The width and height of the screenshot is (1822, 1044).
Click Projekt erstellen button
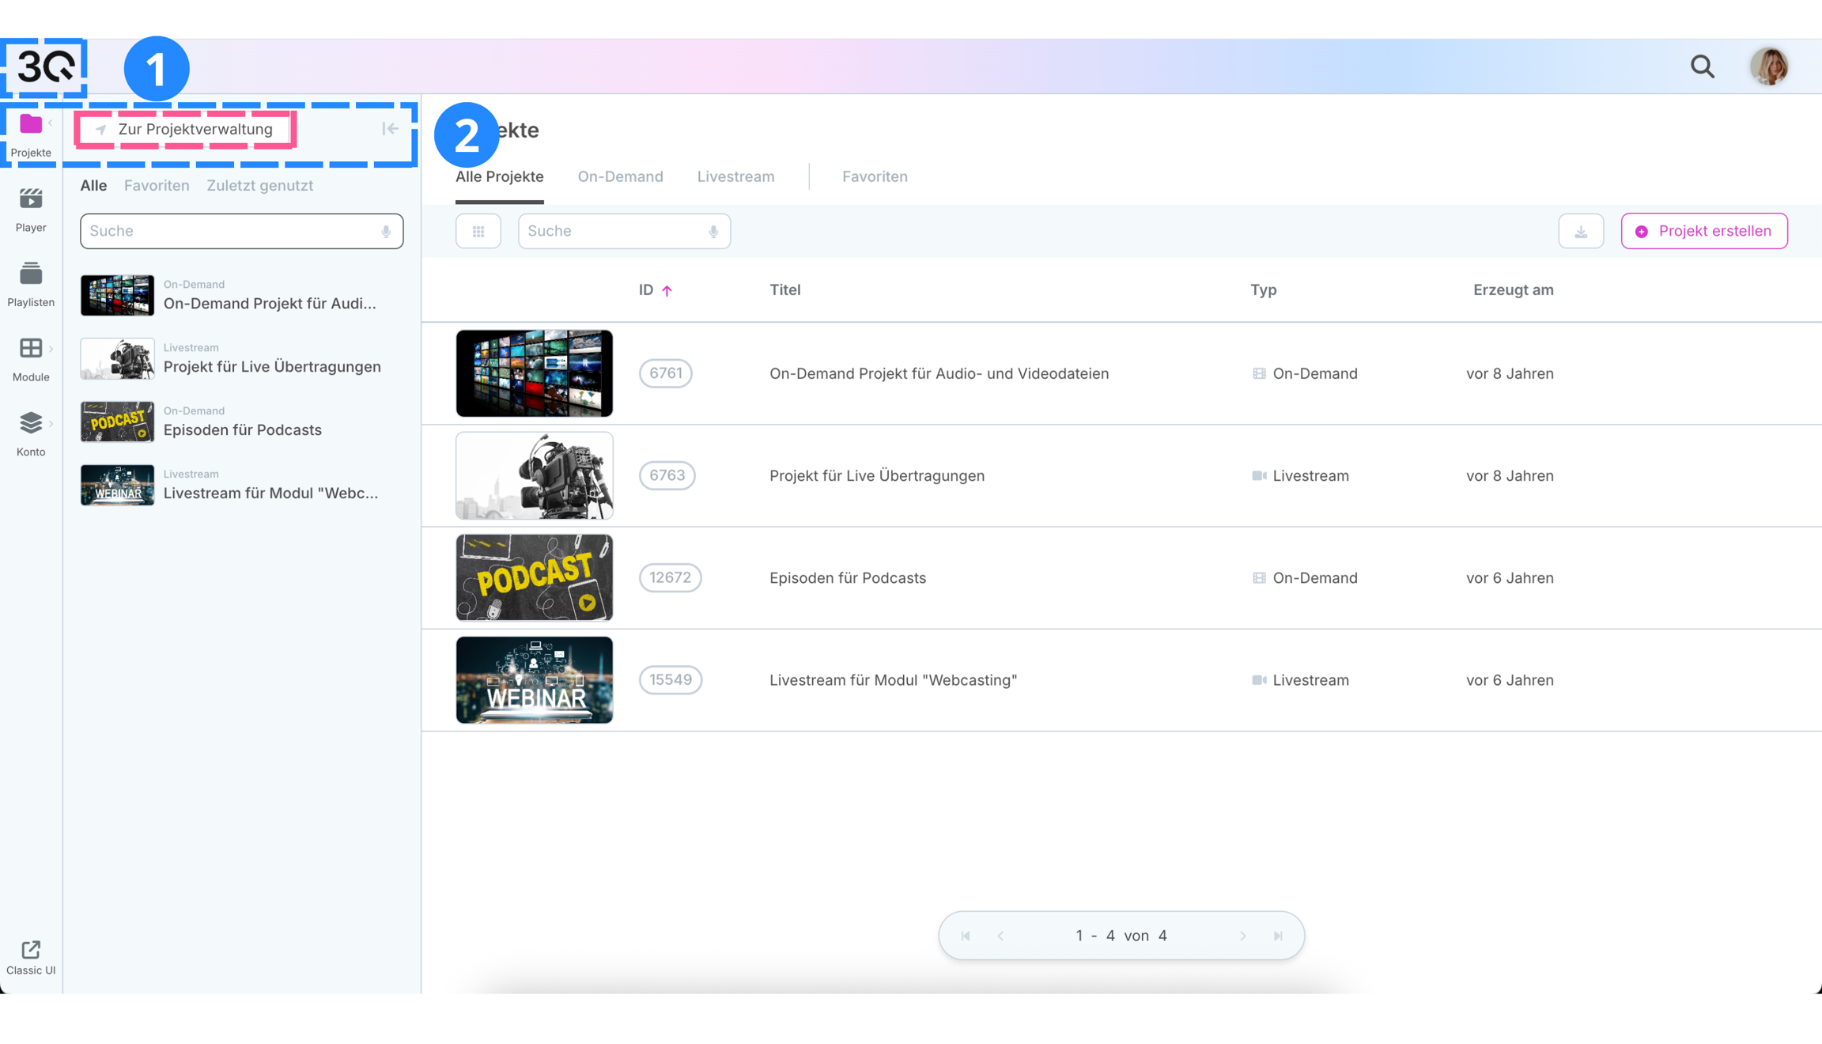tap(1703, 231)
